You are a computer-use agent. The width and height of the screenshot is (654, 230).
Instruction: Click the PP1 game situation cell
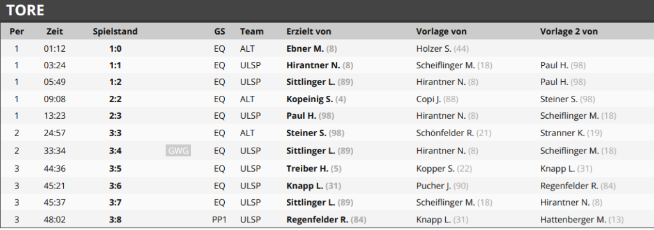220,220
